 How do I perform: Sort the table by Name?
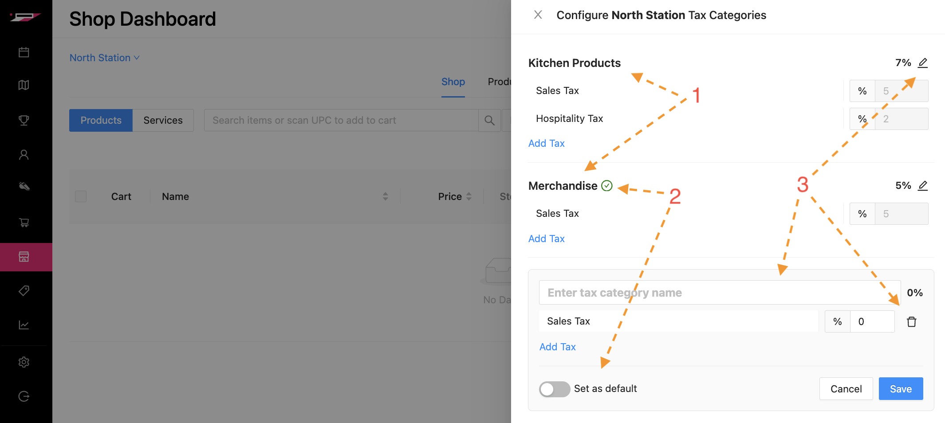pos(385,196)
